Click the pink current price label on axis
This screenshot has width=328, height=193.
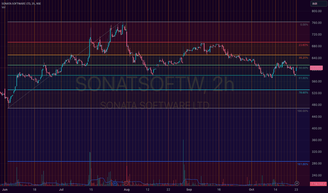316,68
